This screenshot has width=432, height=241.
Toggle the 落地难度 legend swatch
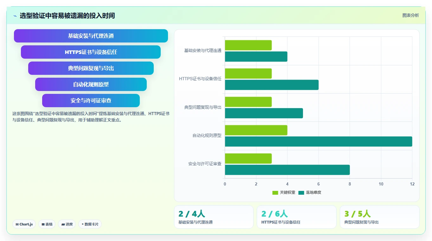point(301,192)
